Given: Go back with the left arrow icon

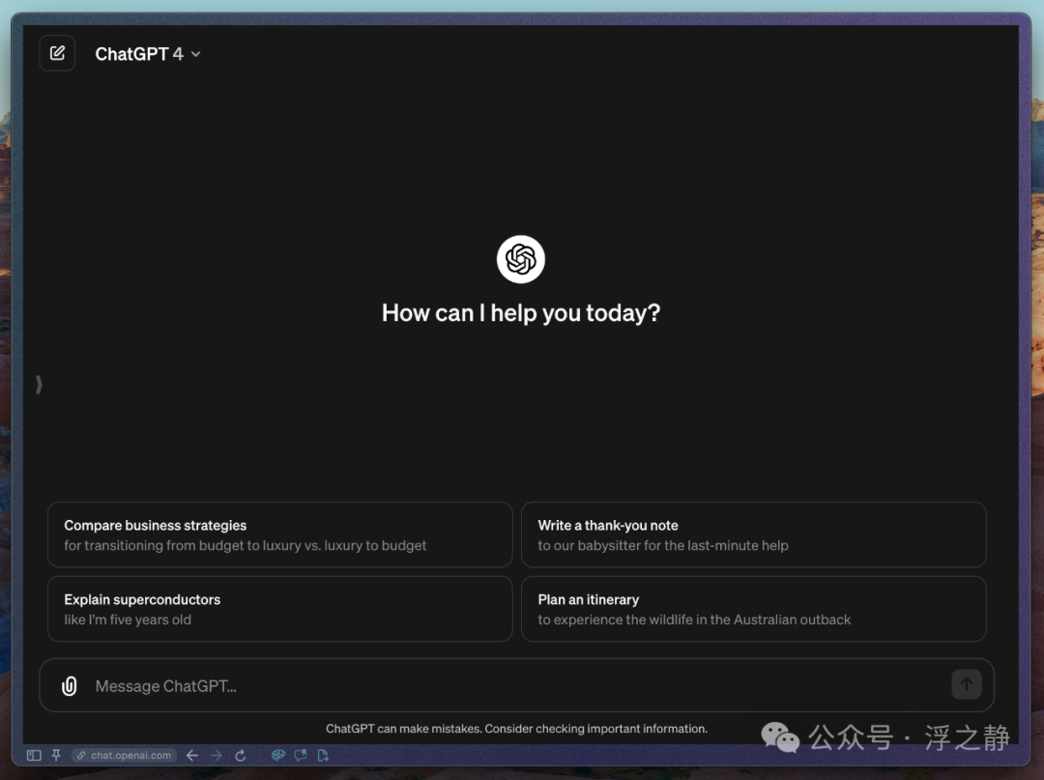Looking at the screenshot, I should pos(192,756).
